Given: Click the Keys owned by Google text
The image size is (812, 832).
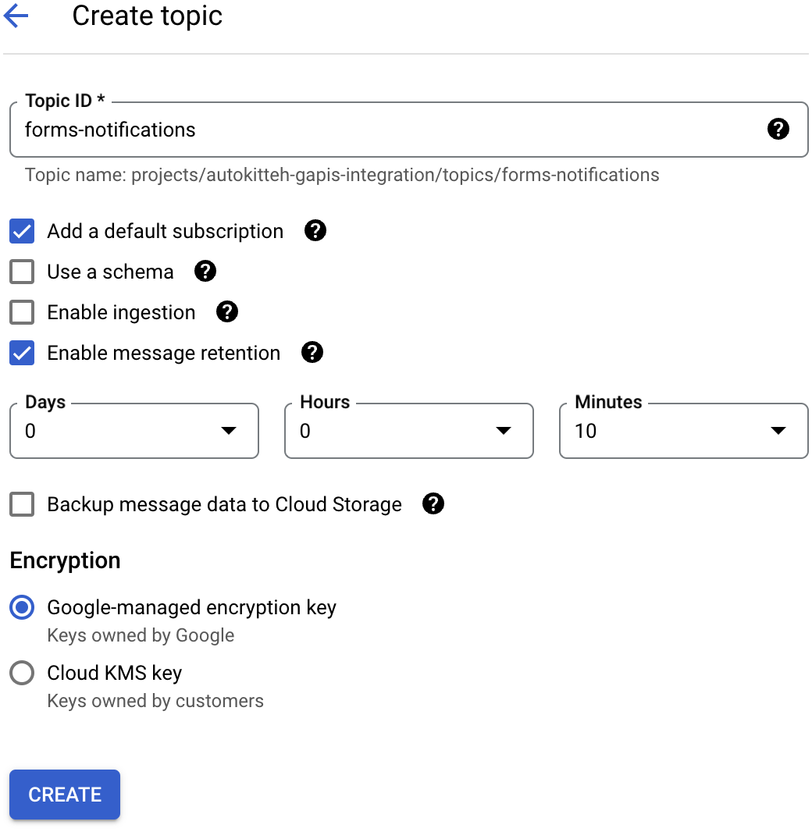Looking at the screenshot, I should tap(141, 635).
